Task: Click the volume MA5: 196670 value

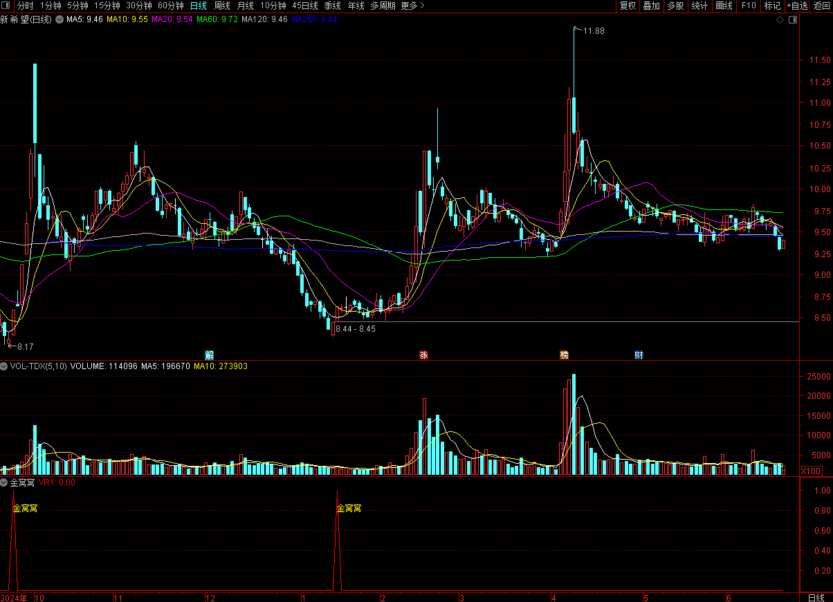Action: [165, 366]
